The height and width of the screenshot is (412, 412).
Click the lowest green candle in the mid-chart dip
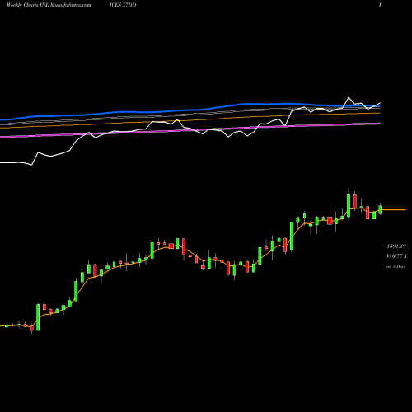(x=234, y=270)
